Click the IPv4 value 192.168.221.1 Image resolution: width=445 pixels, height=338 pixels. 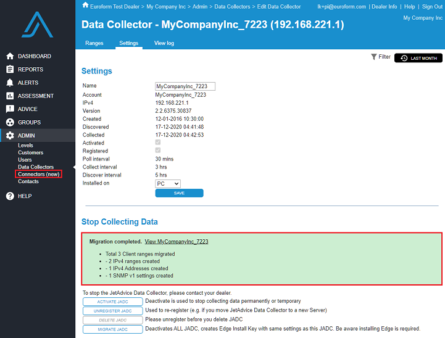point(172,103)
